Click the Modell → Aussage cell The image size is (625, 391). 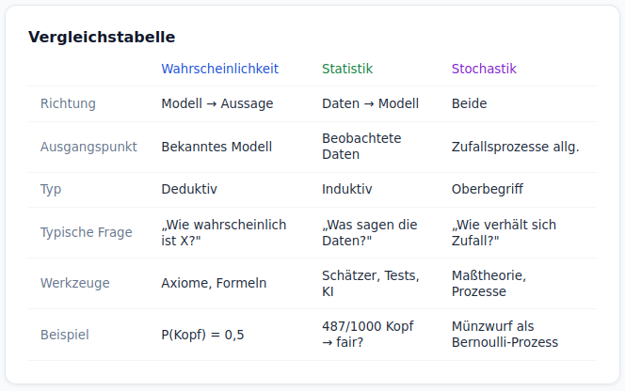(217, 103)
